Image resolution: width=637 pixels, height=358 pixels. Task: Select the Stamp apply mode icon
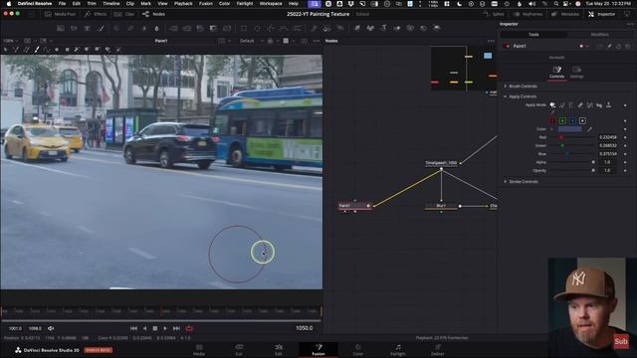click(x=608, y=105)
